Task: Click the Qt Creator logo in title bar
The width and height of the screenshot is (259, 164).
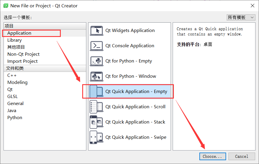Action: pos(6,6)
